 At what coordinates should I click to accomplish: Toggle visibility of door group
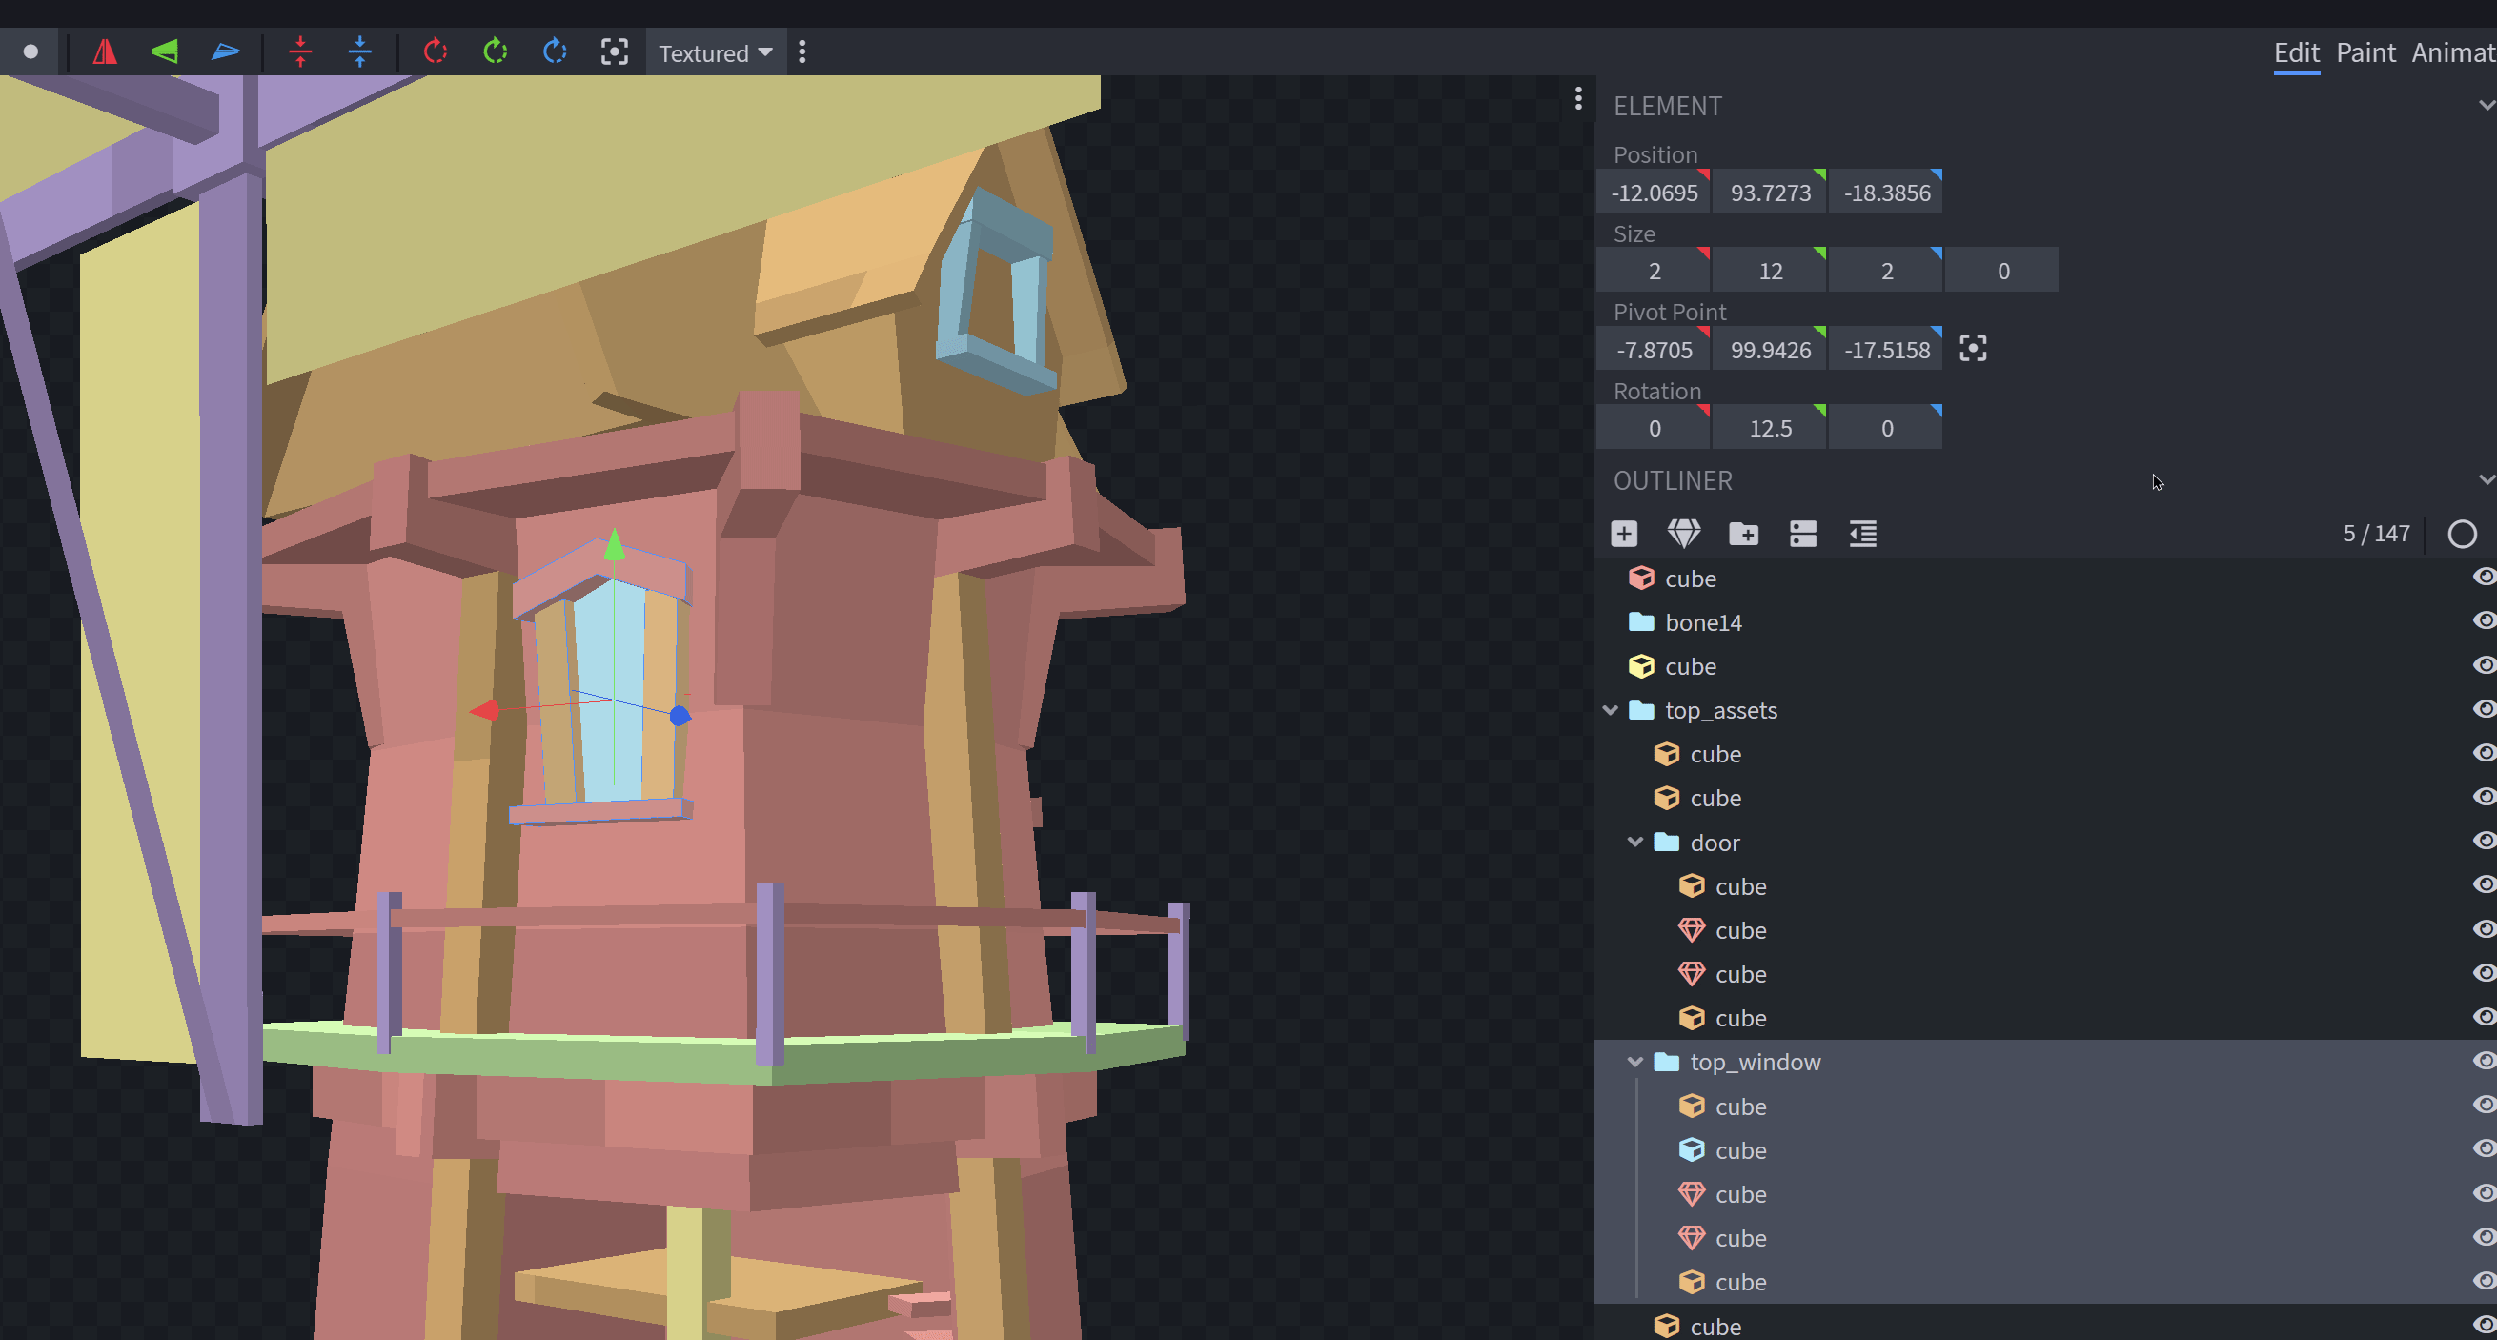2484,841
